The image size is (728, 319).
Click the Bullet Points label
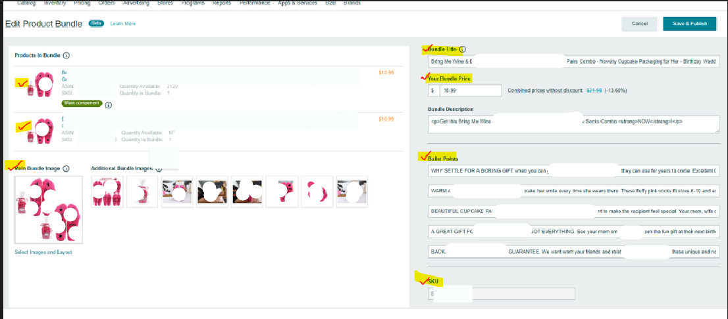443,159
